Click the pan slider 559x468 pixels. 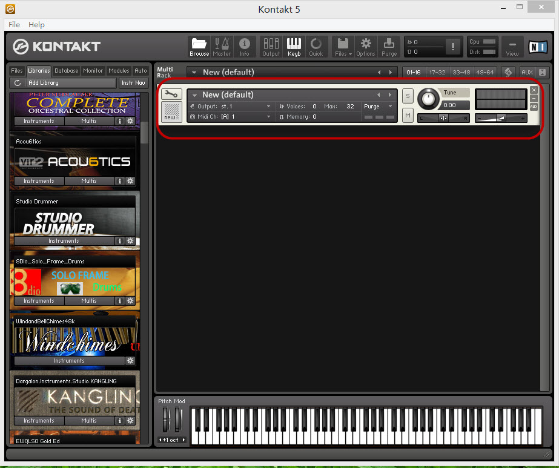[443, 118]
